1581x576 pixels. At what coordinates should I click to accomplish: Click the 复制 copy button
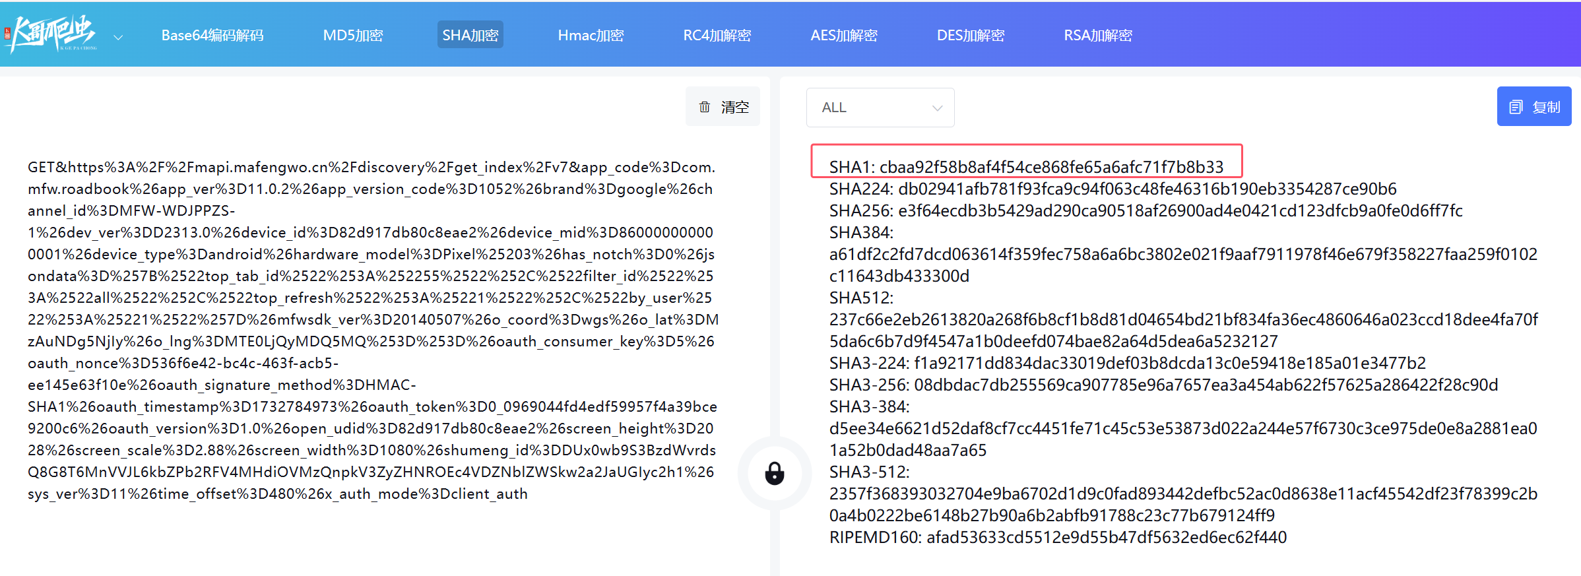click(x=1534, y=107)
